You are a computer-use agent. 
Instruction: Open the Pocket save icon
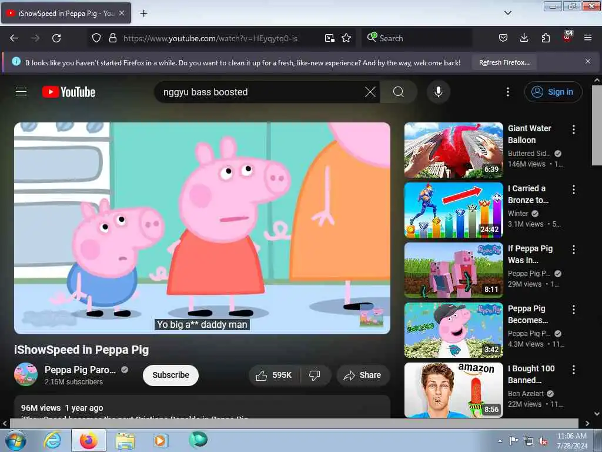tap(503, 38)
